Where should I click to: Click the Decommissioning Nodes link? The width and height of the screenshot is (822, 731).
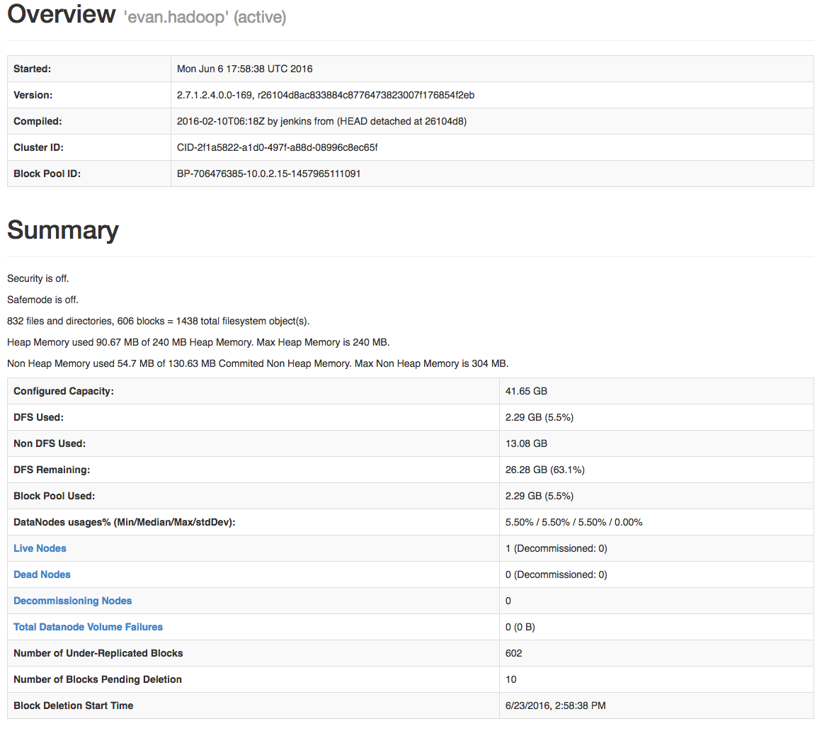72,601
